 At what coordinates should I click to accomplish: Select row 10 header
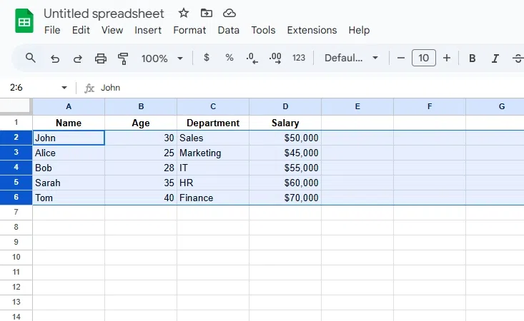coord(16,258)
